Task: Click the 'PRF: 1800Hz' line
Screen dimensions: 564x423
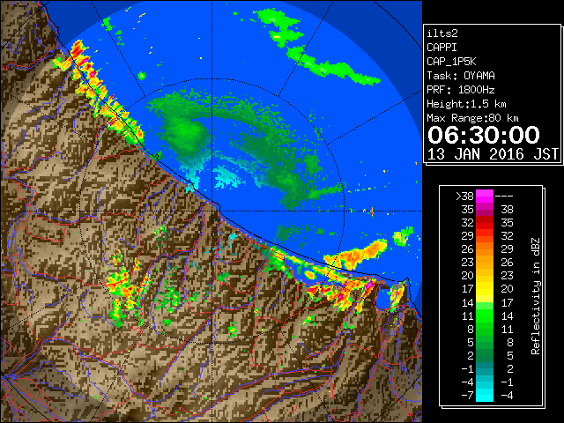Action: (x=461, y=90)
